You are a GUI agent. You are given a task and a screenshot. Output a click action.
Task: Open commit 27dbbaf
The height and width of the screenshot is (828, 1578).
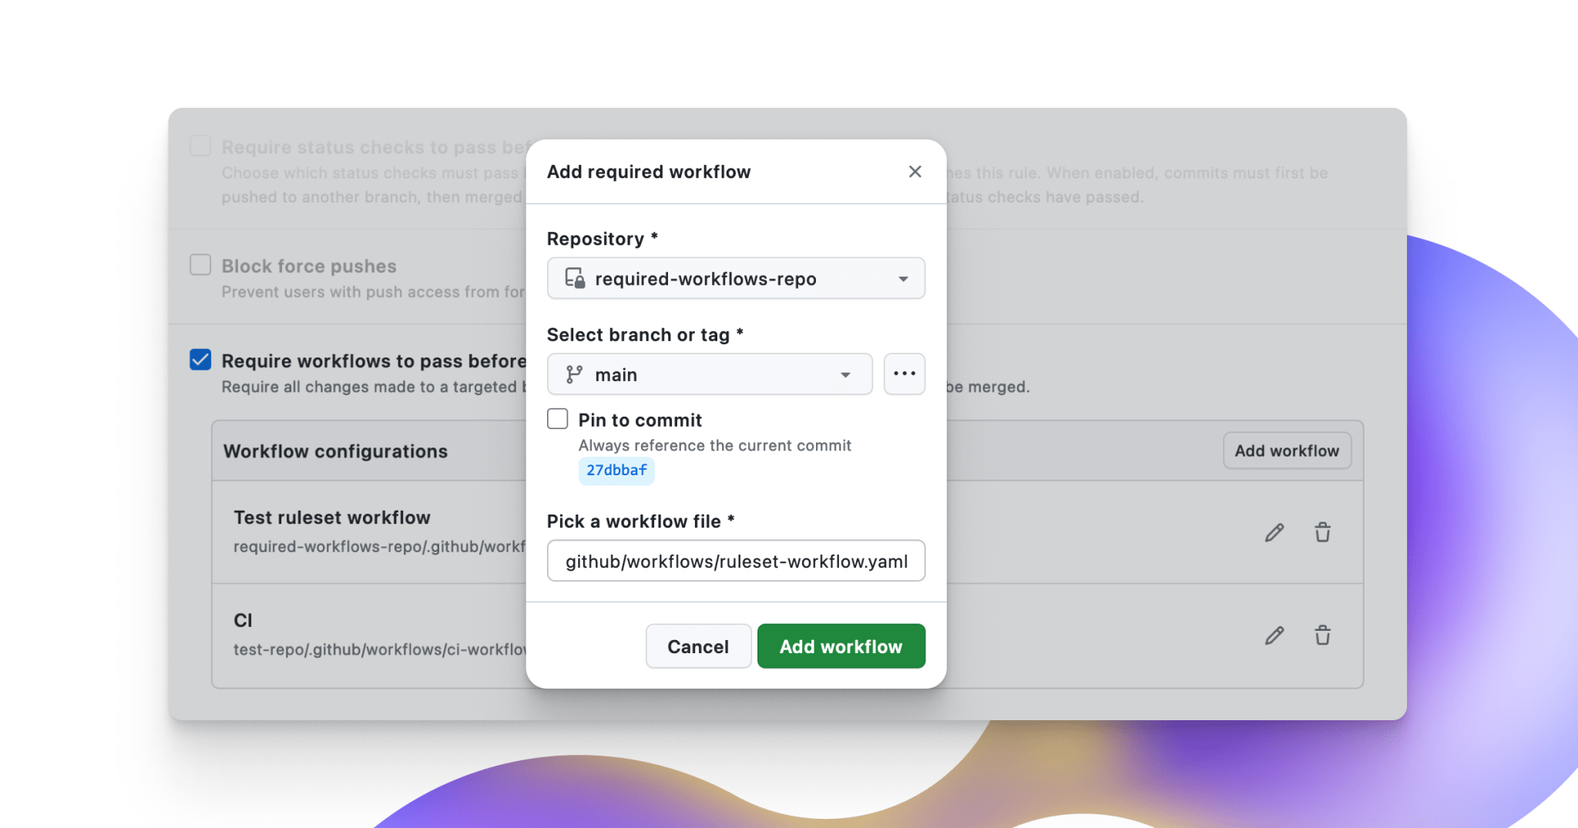click(x=616, y=470)
